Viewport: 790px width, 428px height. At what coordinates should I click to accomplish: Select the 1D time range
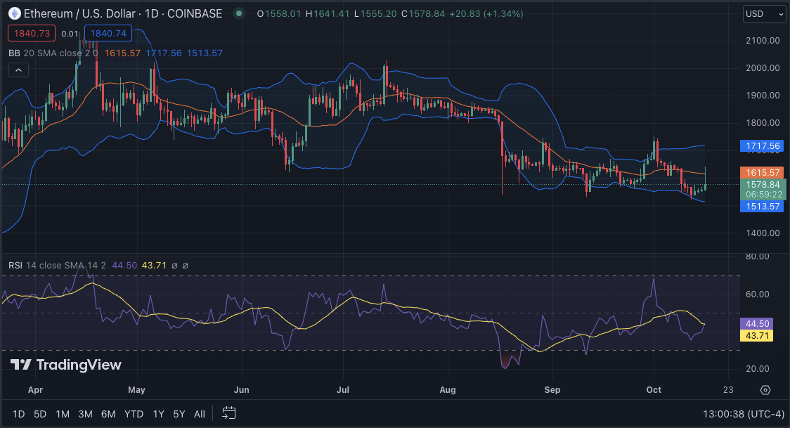[x=19, y=414]
